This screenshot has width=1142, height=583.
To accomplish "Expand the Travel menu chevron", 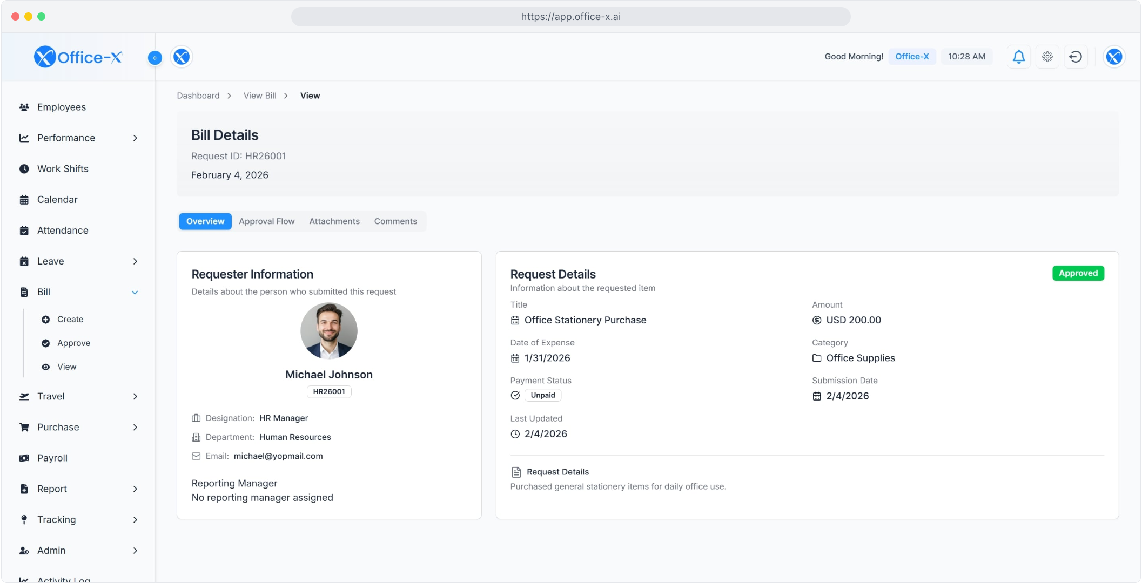I will (x=135, y=396).
